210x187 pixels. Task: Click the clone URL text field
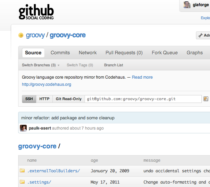[143, 99]
